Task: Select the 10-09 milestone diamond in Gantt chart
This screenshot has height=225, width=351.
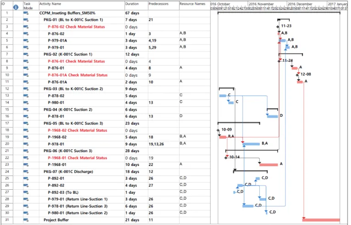Action: 218,130
